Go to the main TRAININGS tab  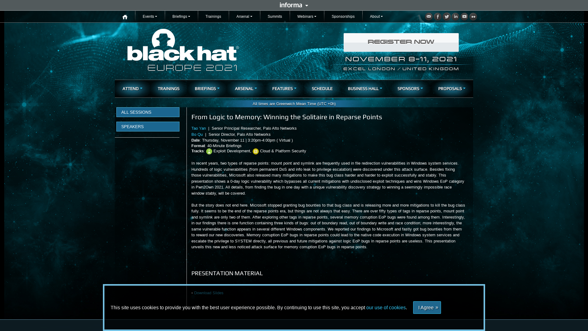click(x=168, y=89)
